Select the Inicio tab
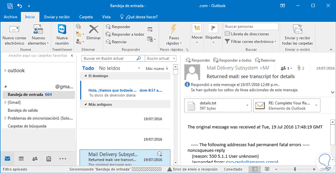Viewport: 336px width, 173px height. click(x=30, y=17)
